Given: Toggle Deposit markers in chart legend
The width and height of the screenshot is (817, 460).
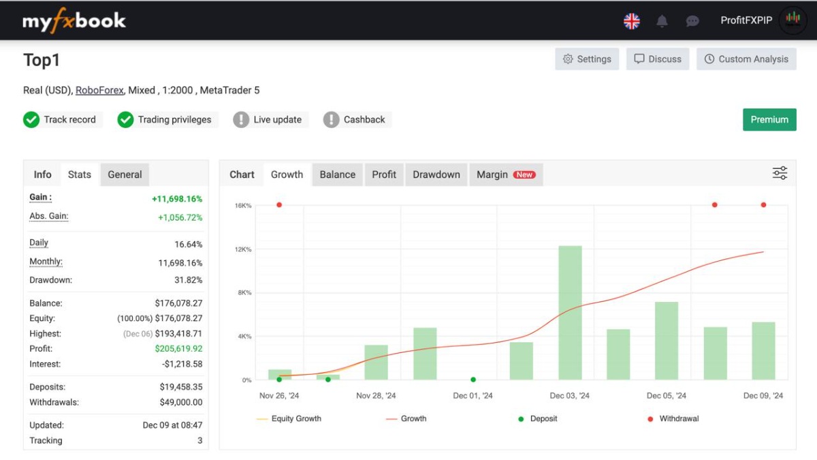Looking at the screenshot, I should click(538, 418).
